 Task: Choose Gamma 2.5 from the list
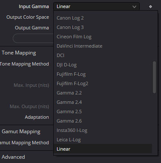[103, 112]
